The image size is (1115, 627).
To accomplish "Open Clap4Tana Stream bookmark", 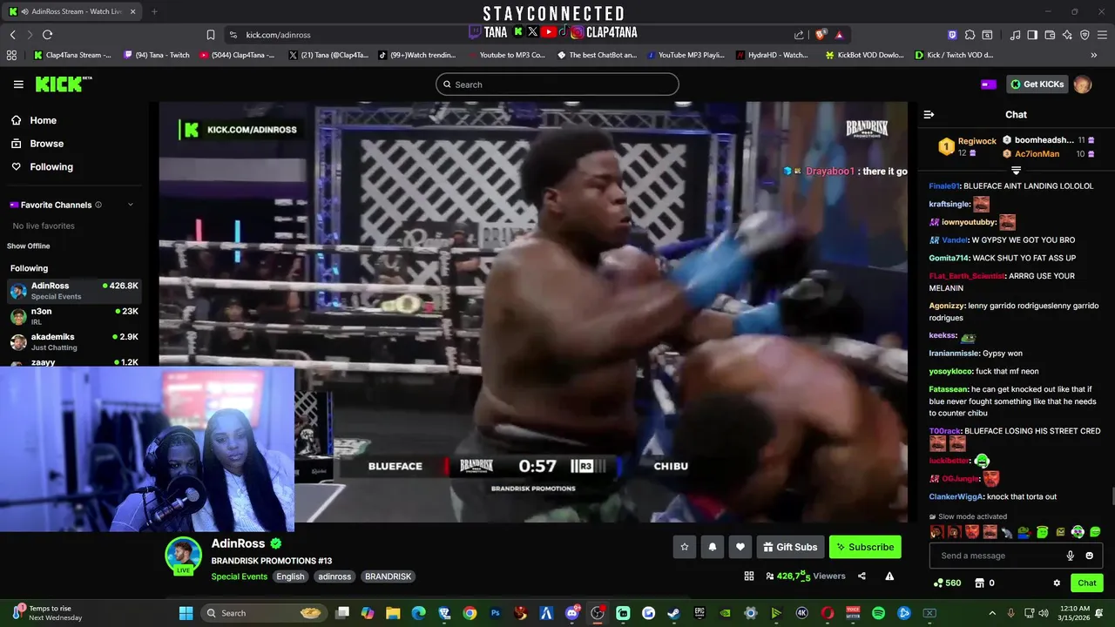I will 72,55.
